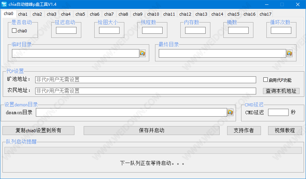Open the chia2 tab
Viewport: 306px width, 179px height.
pyautogui.click(x=37, y=14)
